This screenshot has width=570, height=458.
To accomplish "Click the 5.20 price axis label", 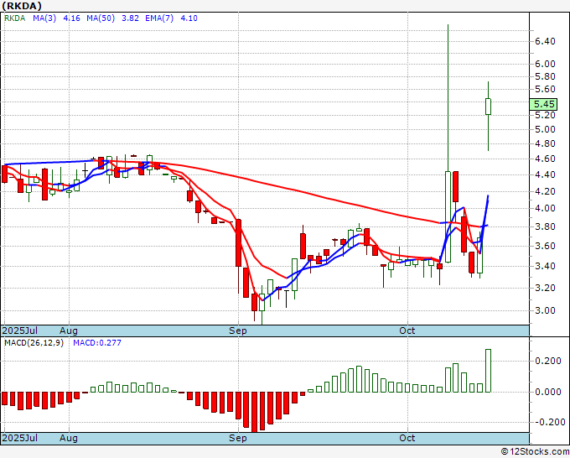I will tap(545, 115).
